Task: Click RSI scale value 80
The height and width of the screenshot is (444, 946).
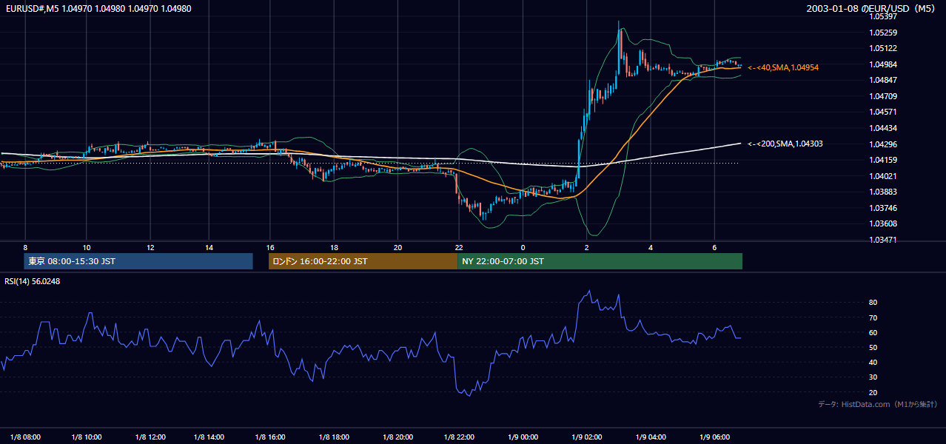Action: pos(873,303)
